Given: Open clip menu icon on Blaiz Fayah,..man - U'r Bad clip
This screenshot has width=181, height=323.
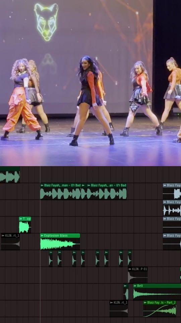Looking at the screenshot, I should pyautogui.click(x=42, y=185).
